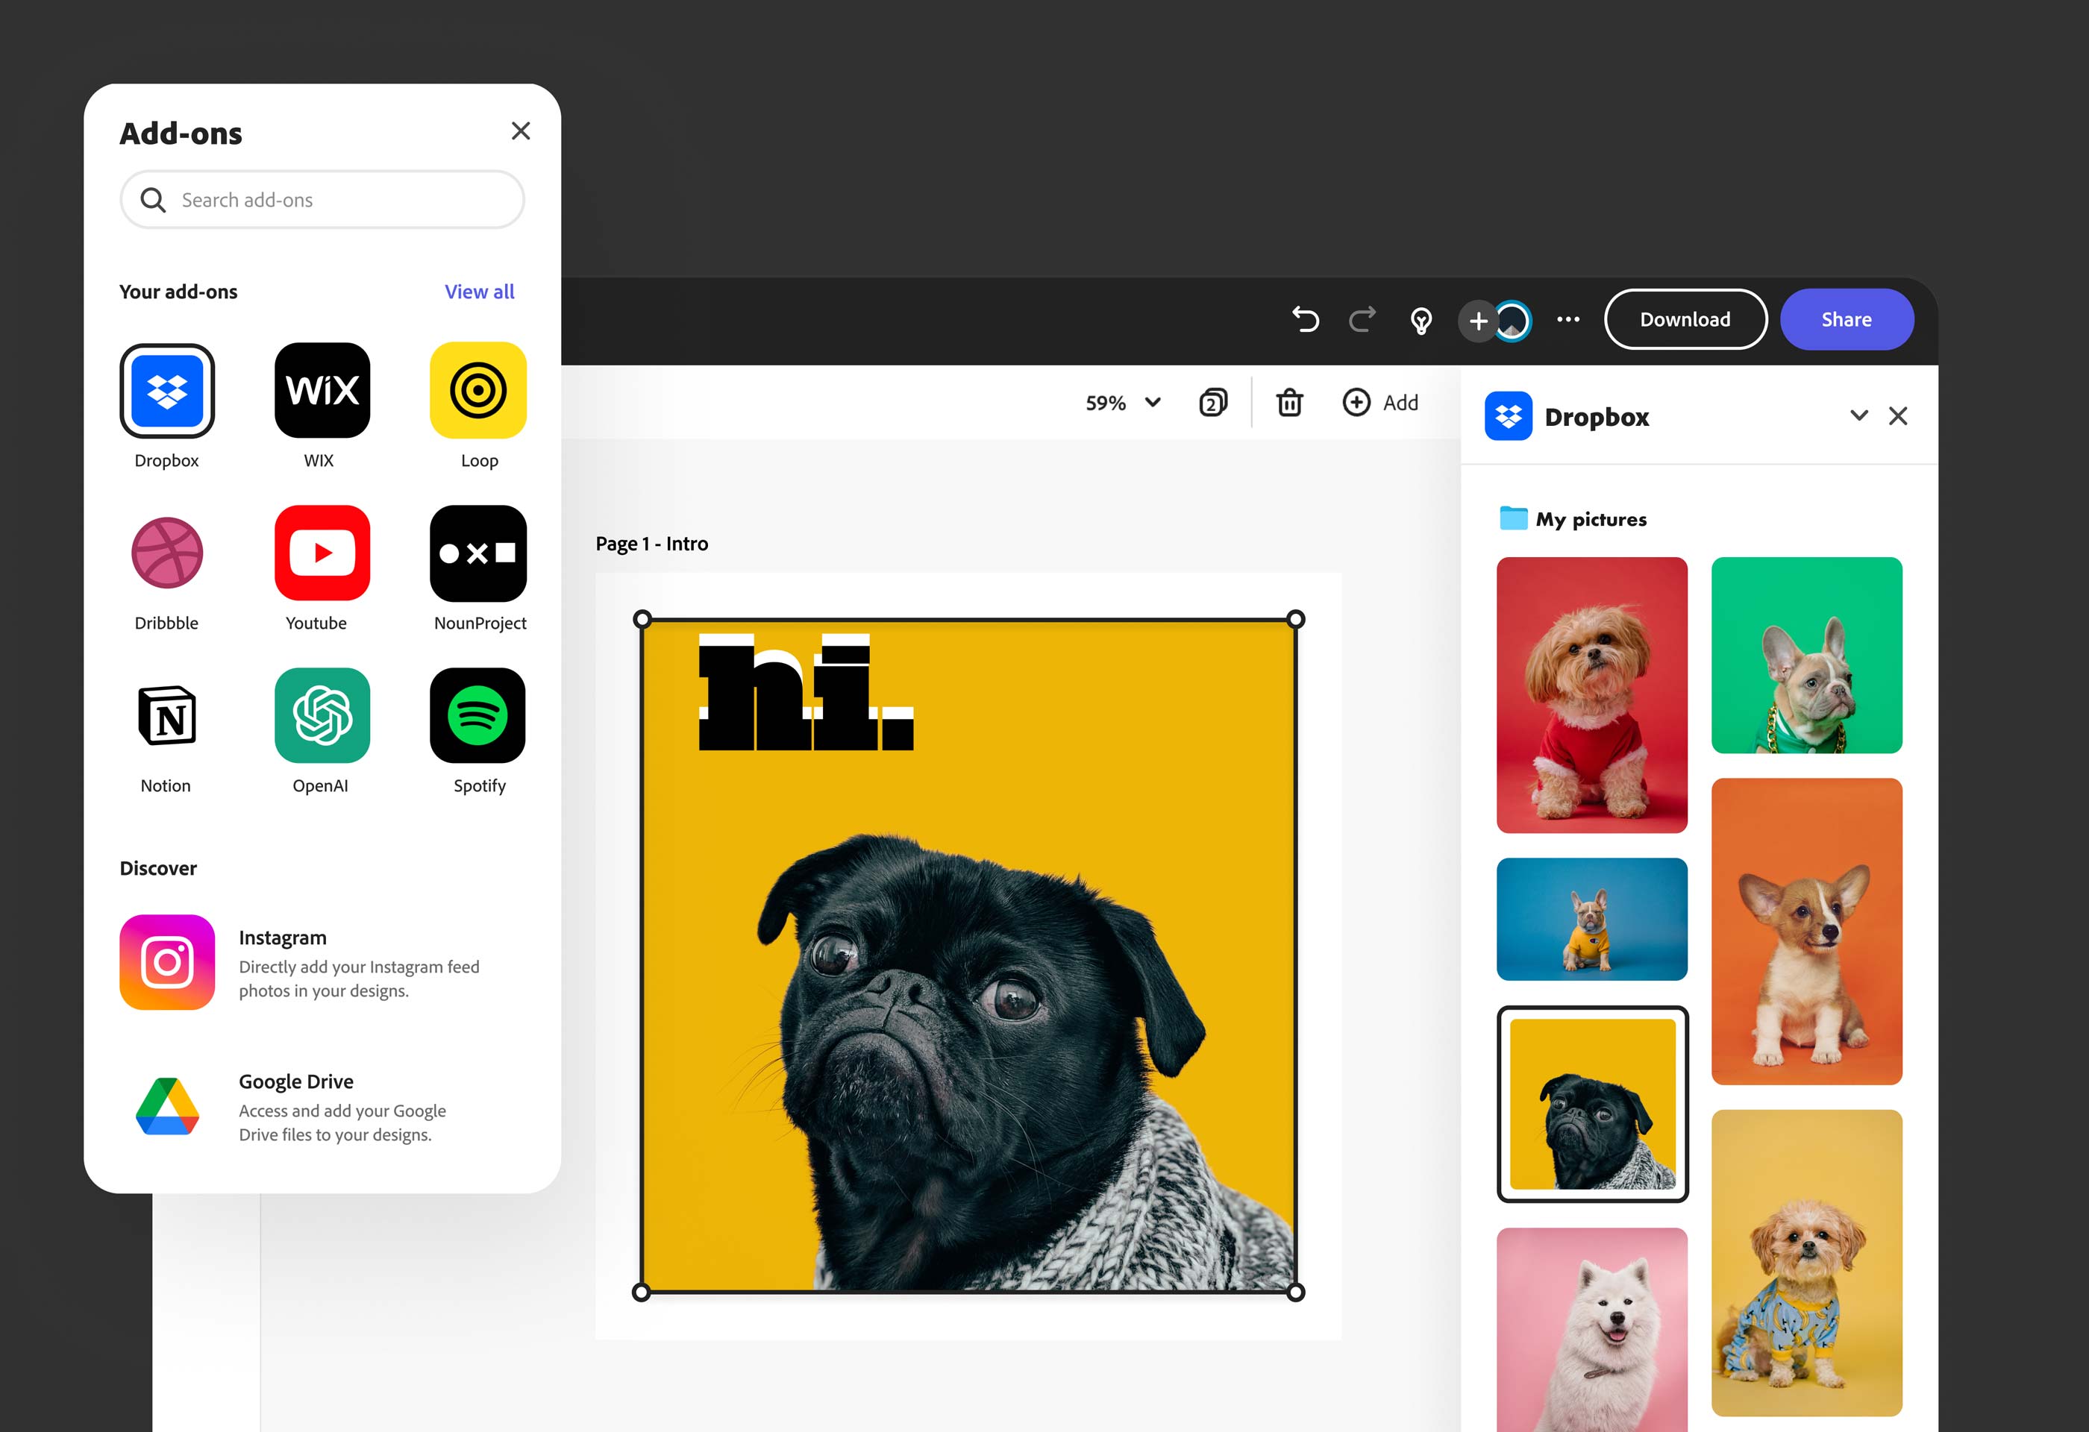2089x1432 pixels.
Task: Click the Your add-ons heading
Action: click(178, 291)
